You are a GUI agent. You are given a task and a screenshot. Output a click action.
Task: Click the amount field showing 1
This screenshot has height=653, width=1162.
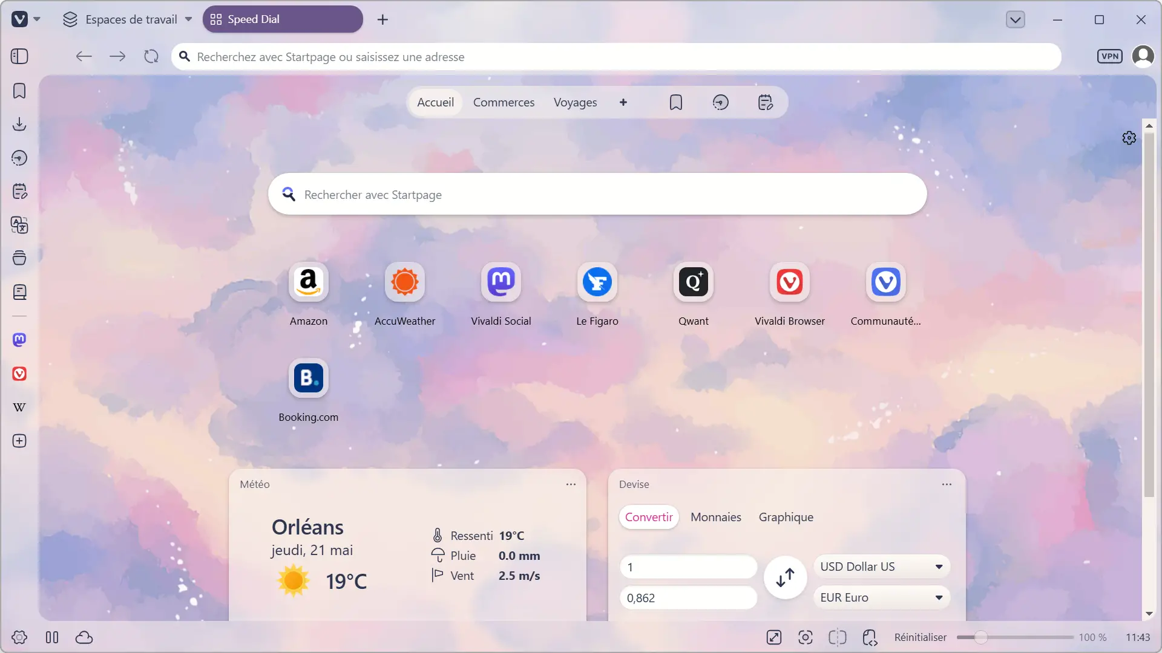pos(689,567)
